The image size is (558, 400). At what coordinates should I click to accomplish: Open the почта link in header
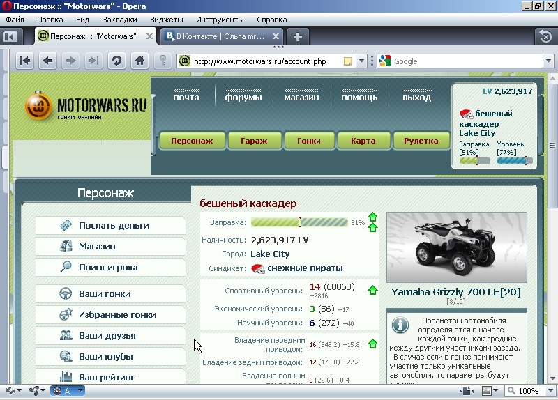(186, 97)
